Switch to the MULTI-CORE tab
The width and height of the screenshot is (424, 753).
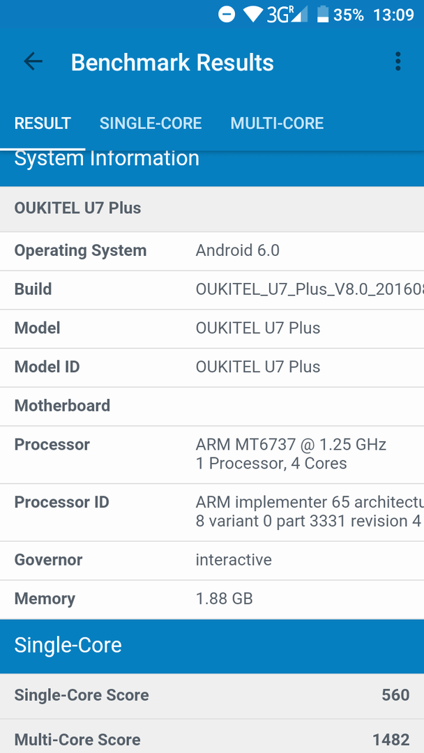point(277,123)
